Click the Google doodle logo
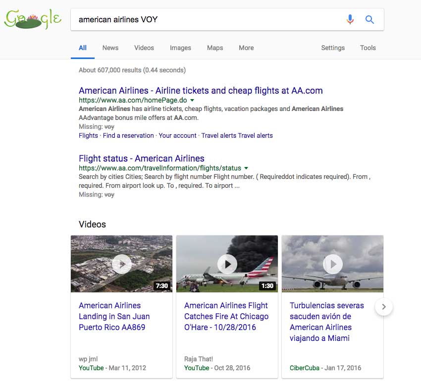Image resolution: width=421 pixels, height=391 pixels. click(33, 19)
